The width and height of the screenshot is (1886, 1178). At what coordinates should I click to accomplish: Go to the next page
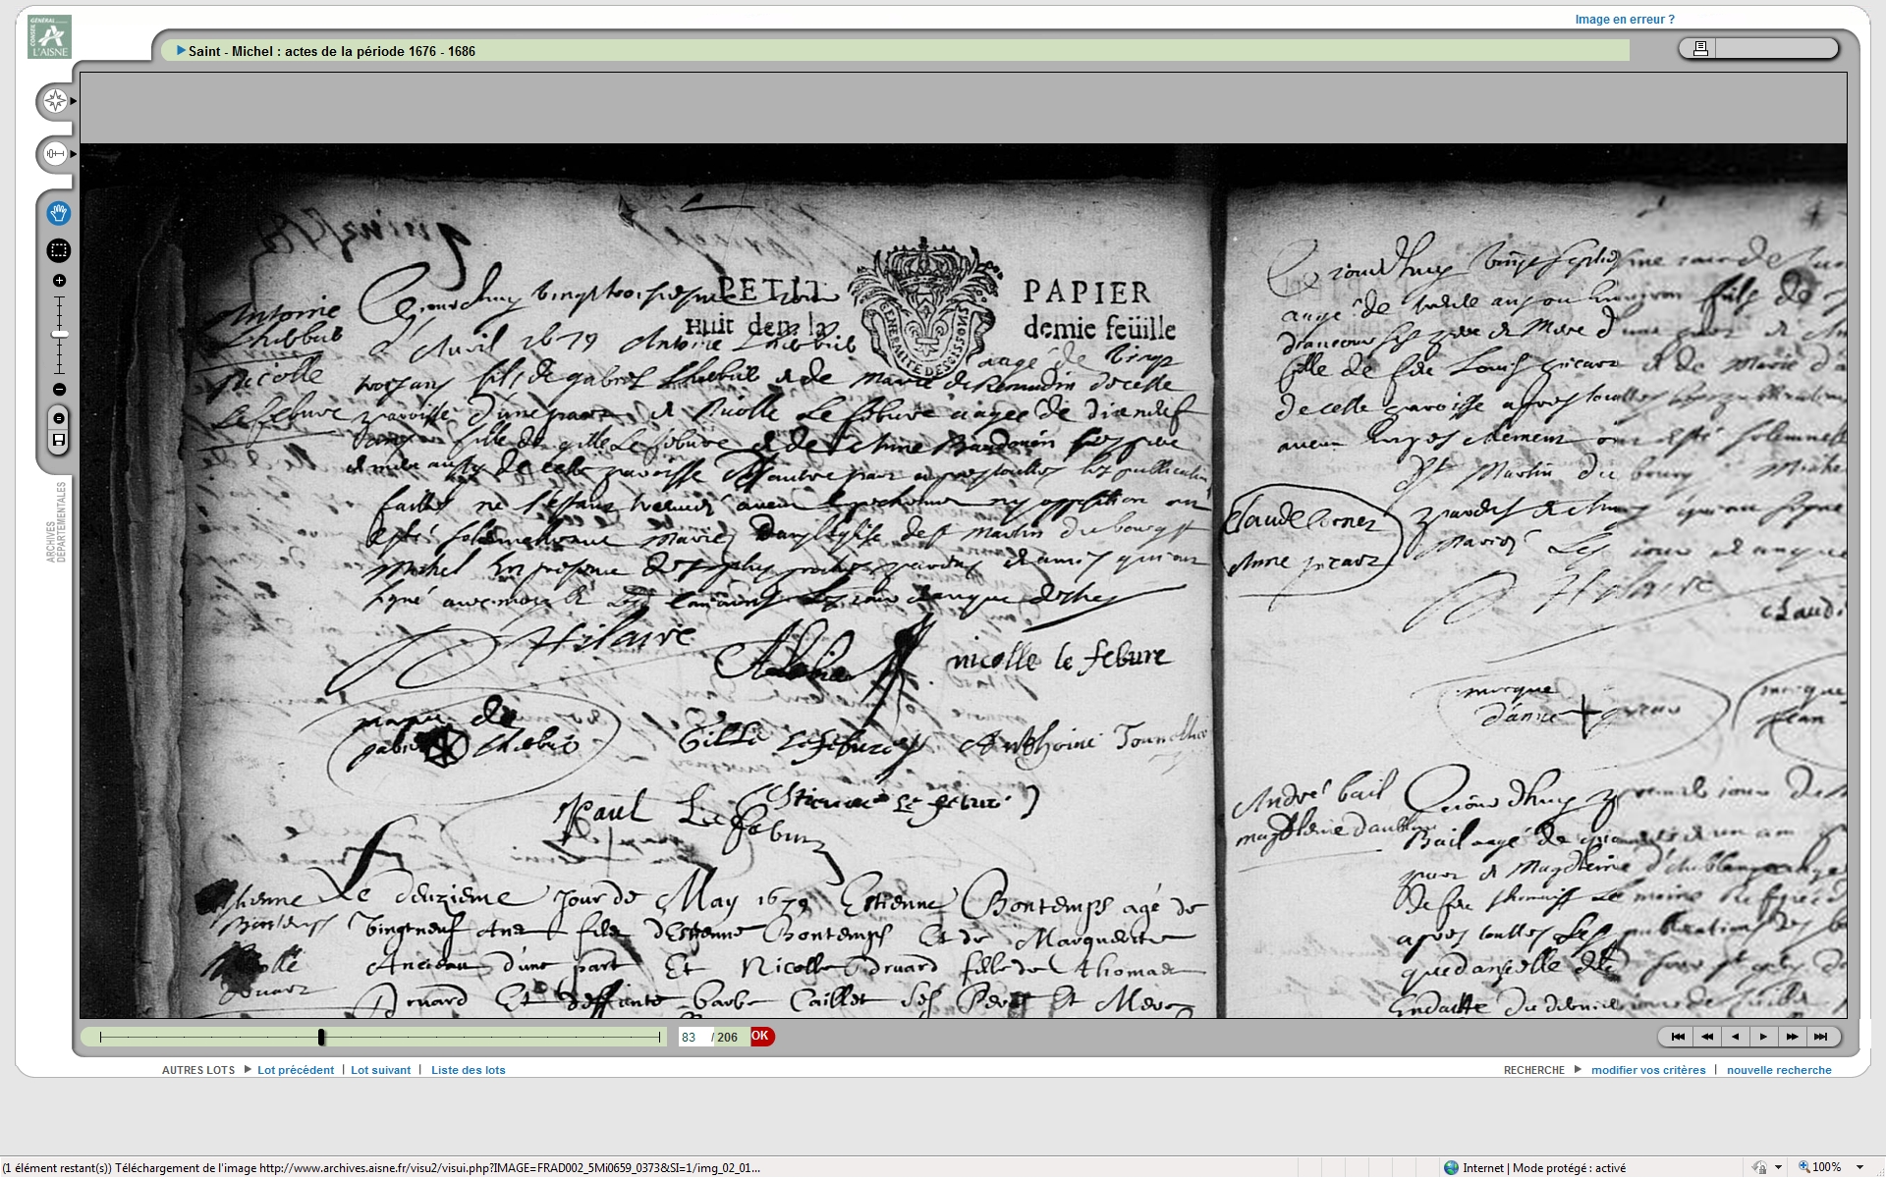coord(1763,1037)
